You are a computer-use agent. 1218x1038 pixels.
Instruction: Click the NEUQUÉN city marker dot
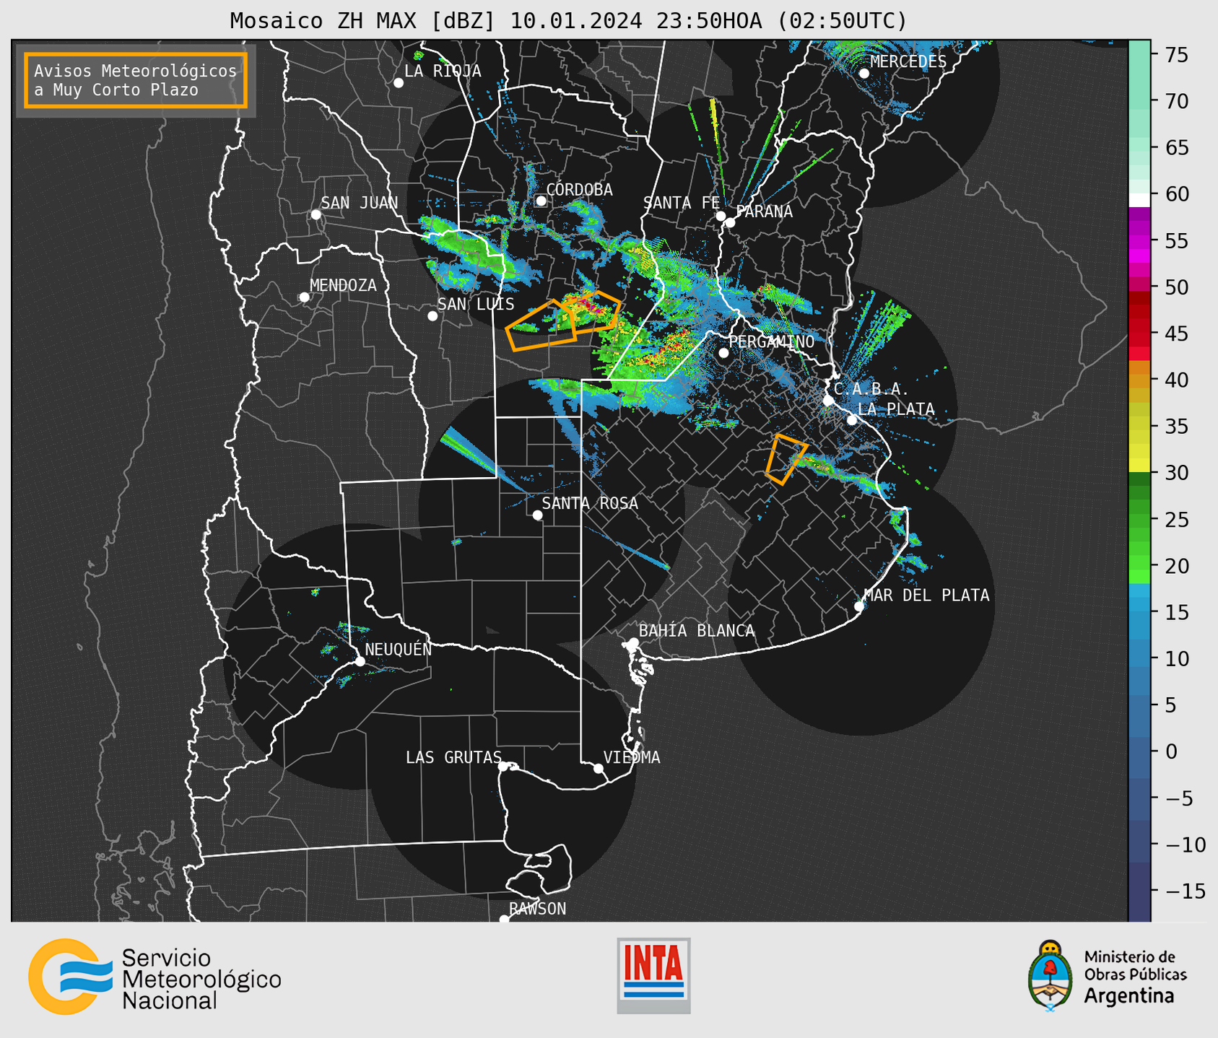360,661
